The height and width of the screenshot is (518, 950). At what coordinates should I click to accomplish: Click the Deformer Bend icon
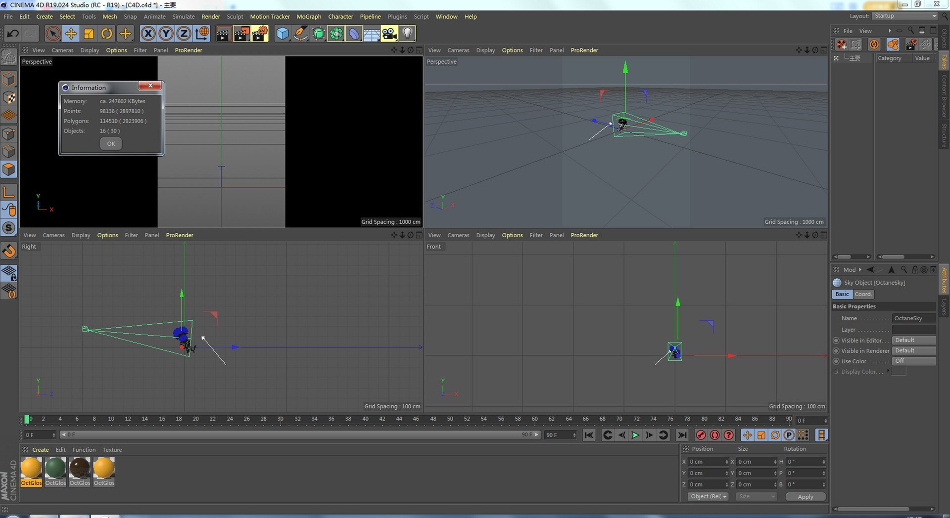pos(354,34)
